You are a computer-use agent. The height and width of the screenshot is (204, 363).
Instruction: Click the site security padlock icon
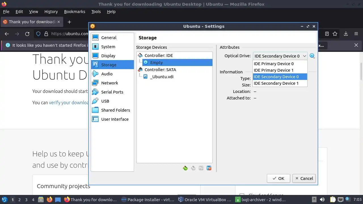pyautogui.click(x=46, y=34)
